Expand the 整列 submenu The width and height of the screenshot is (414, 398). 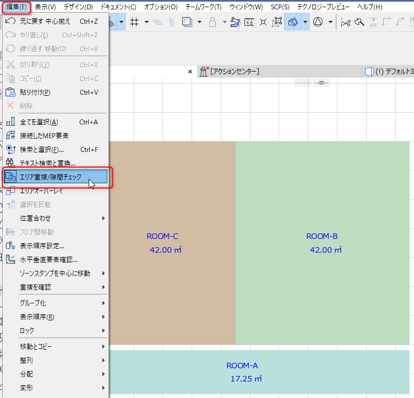pos(56,360)
